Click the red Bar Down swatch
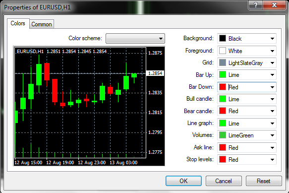 [223, 87]
